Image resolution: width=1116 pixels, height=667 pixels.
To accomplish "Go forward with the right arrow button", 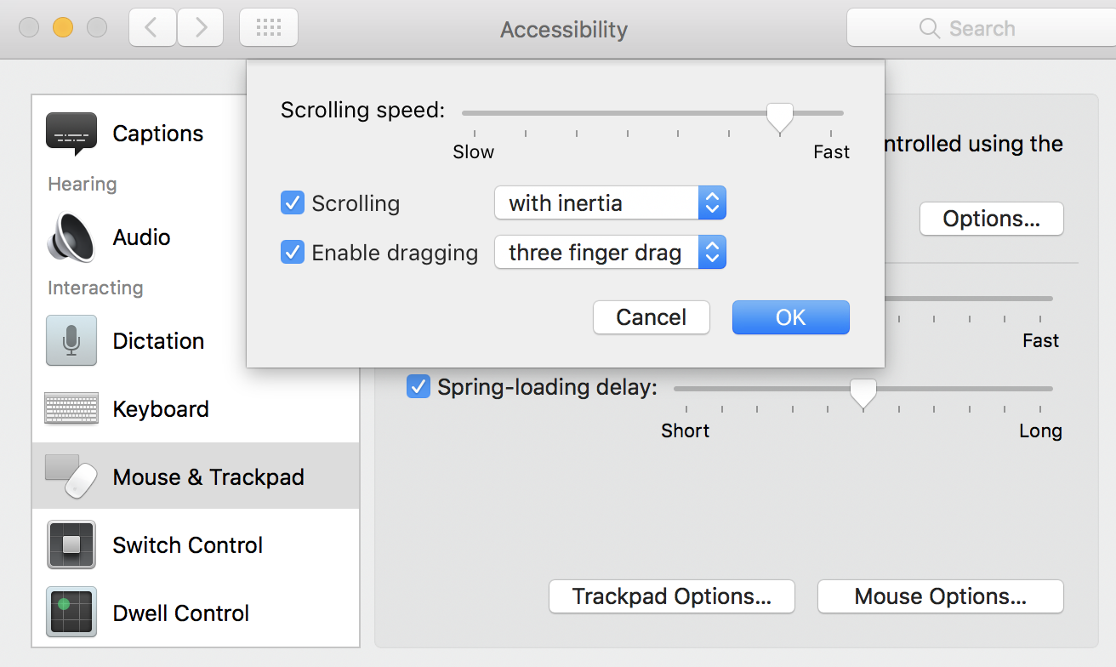I will (x=201, y=28).
